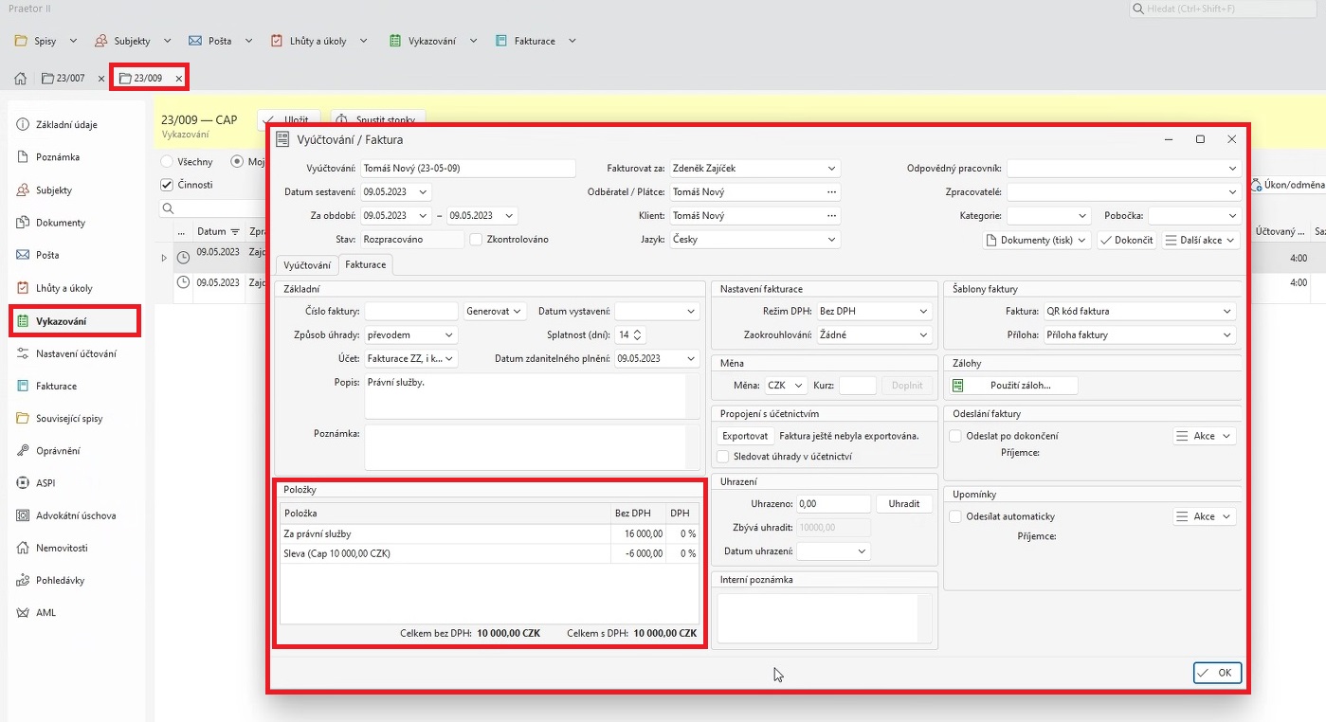Viewport: 1326px width, 722px height.
Task: Open the Lhůty a úkoly sidebar icon
Action: pyautogui.click(x=24, y=288)
